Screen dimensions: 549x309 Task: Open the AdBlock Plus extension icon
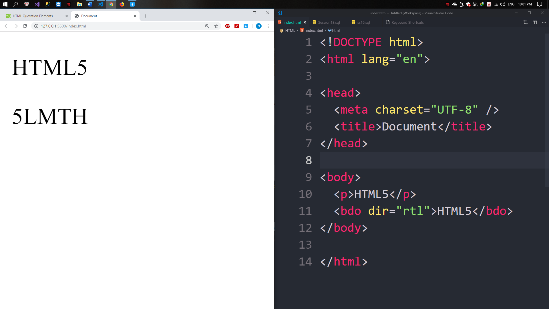pos(228,26)
